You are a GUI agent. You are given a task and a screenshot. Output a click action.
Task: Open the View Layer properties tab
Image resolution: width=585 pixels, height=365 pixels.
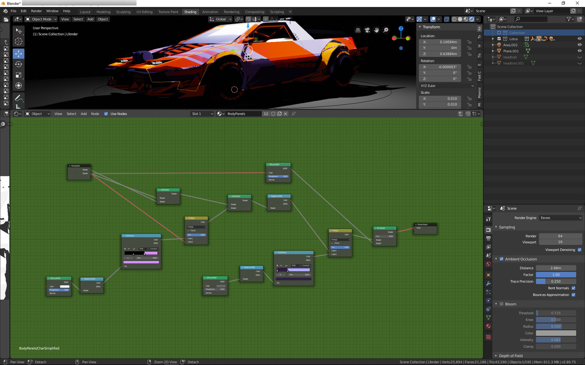pyautogui.click(x=488, y=247)
